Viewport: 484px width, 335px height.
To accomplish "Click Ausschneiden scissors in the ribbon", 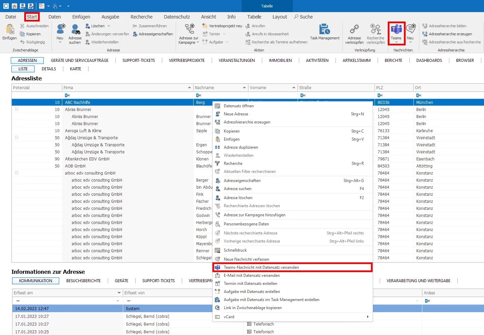I will point(34,26).
